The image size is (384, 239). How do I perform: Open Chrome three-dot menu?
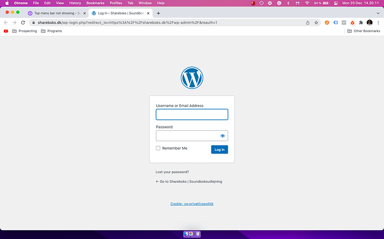pos(378,23)
